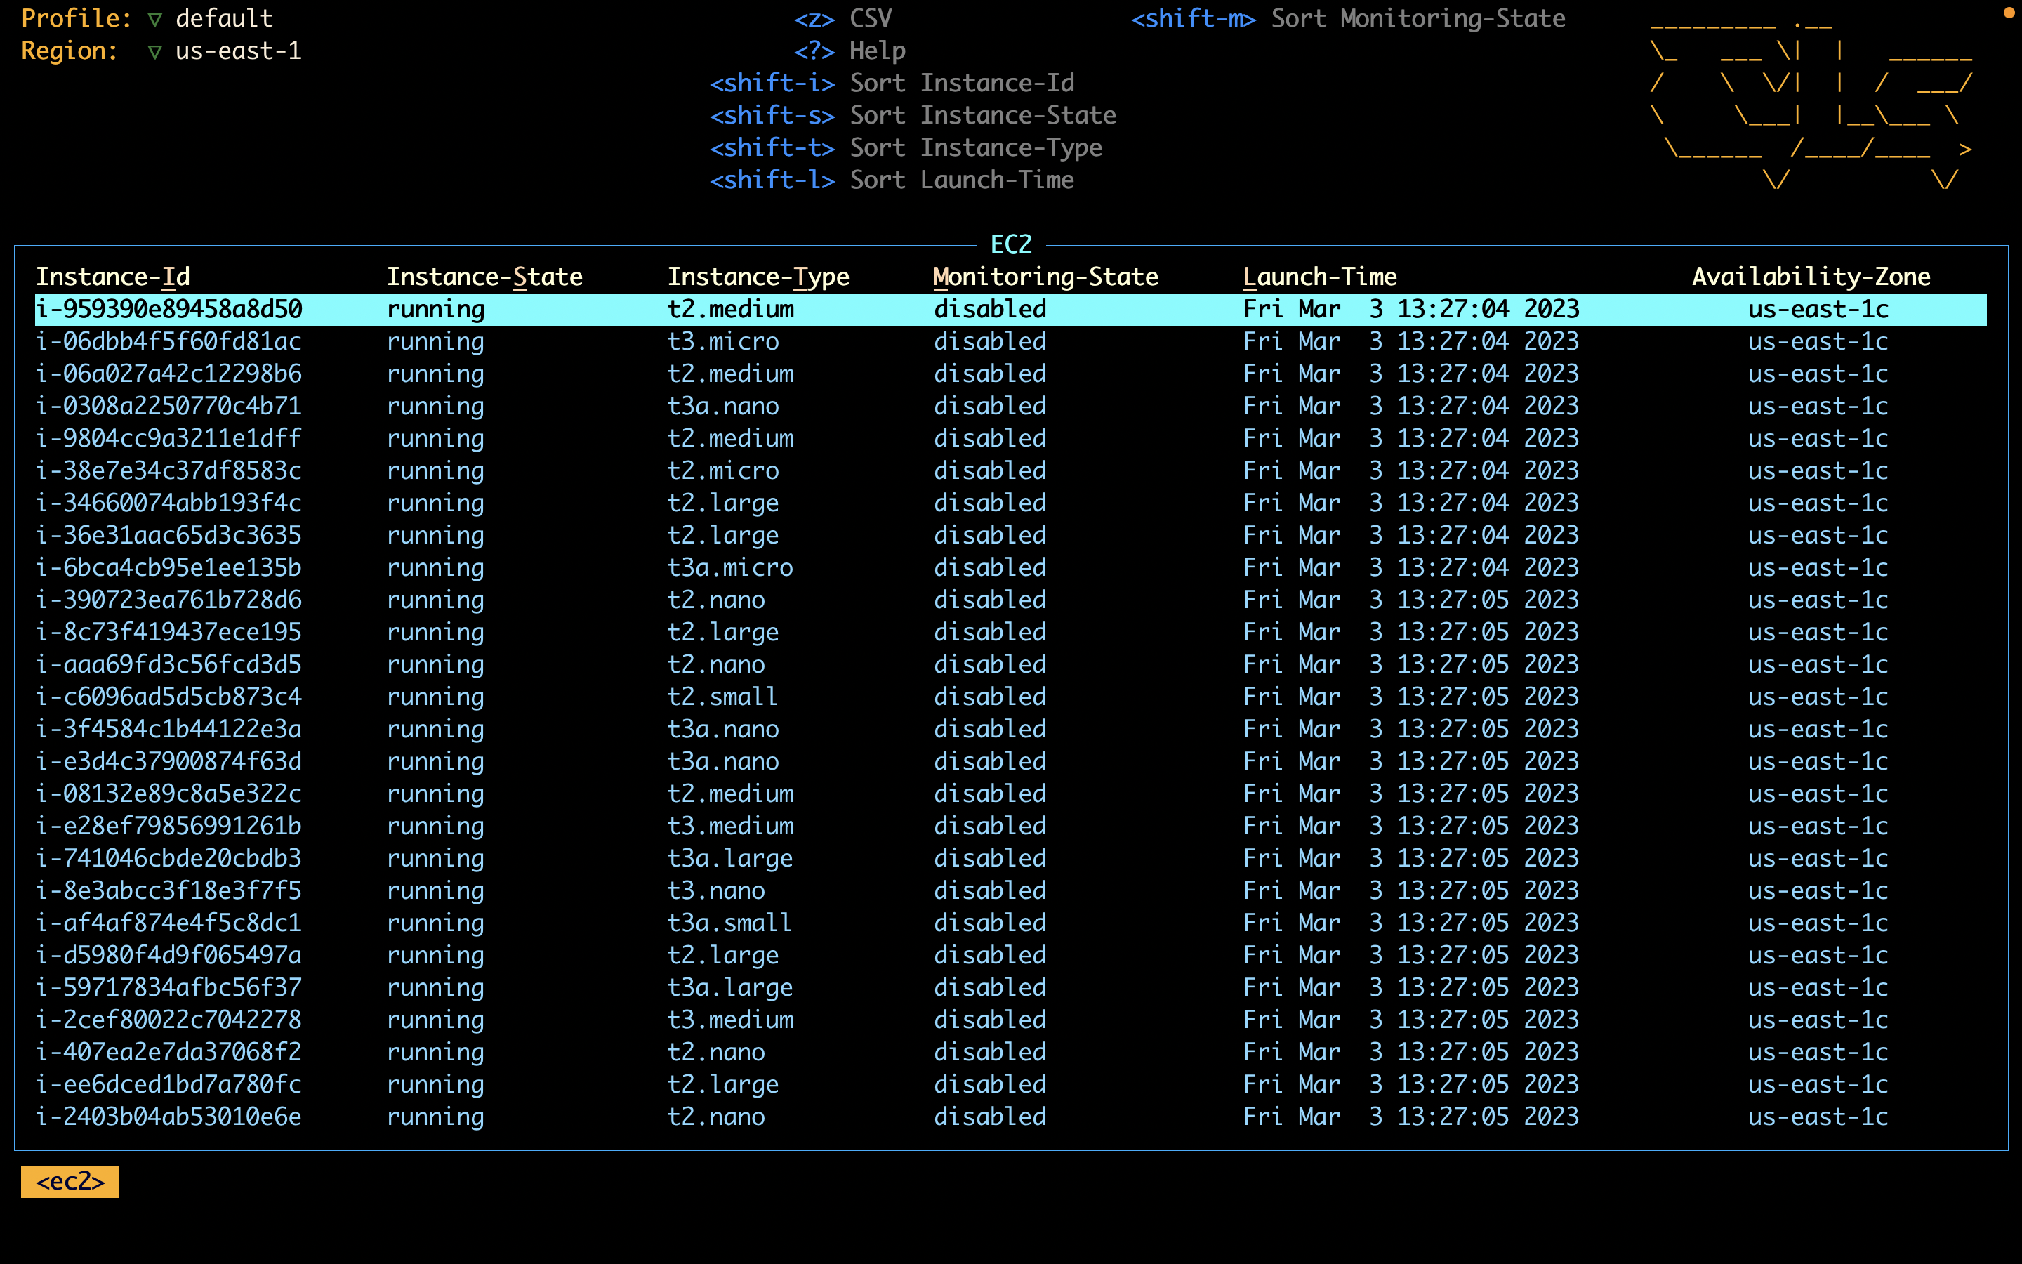2022x1264 pixels.
Task: Select last row i-2403b04ab53010e6e
Action: pos(168,1117)
